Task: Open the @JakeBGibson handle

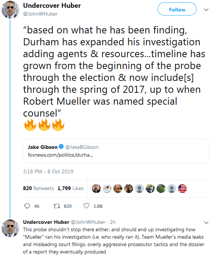Action: click(x=82, y=147)
